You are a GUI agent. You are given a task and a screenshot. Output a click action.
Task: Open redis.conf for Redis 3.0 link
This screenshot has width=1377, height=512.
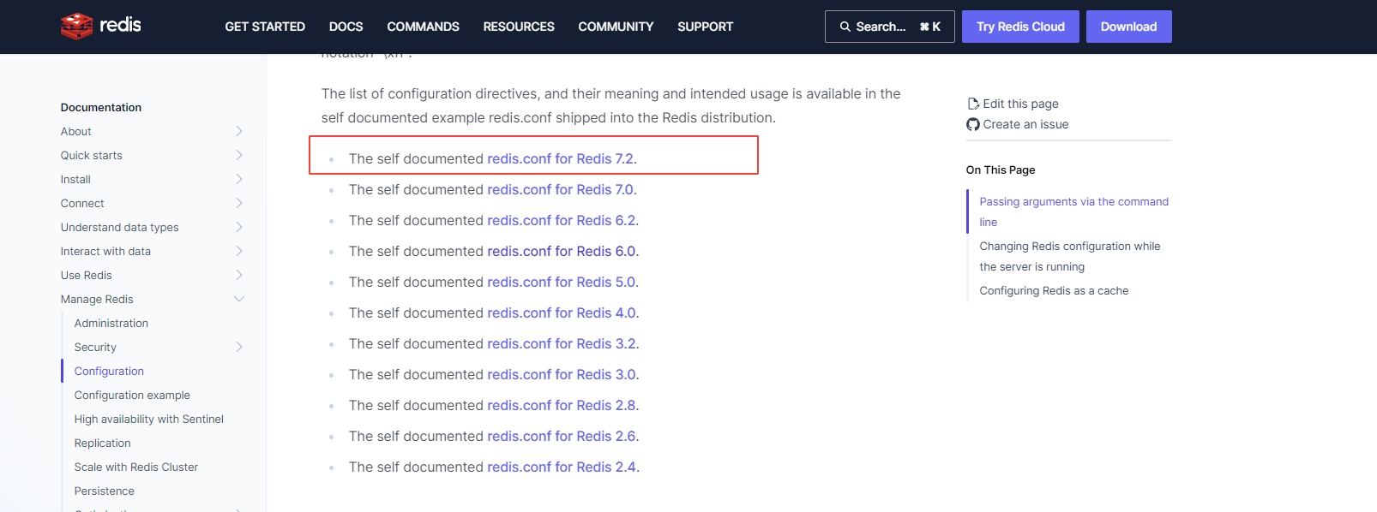562,374
